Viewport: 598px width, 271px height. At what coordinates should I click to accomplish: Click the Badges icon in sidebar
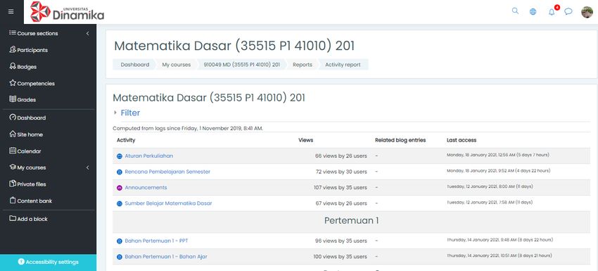point(13,66)
